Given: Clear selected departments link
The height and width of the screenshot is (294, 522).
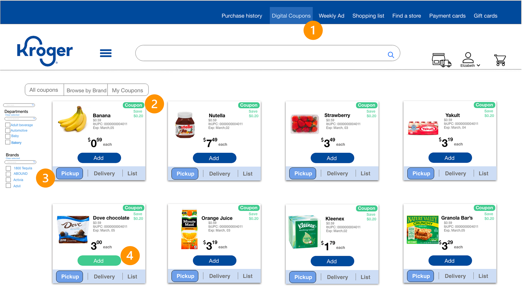Looking at the screenshot, I should (12, 115).
